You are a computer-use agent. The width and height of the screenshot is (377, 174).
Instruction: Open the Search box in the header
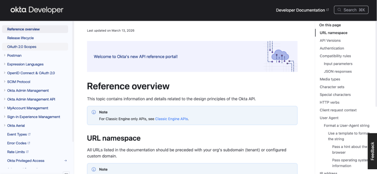click(351, 10)
